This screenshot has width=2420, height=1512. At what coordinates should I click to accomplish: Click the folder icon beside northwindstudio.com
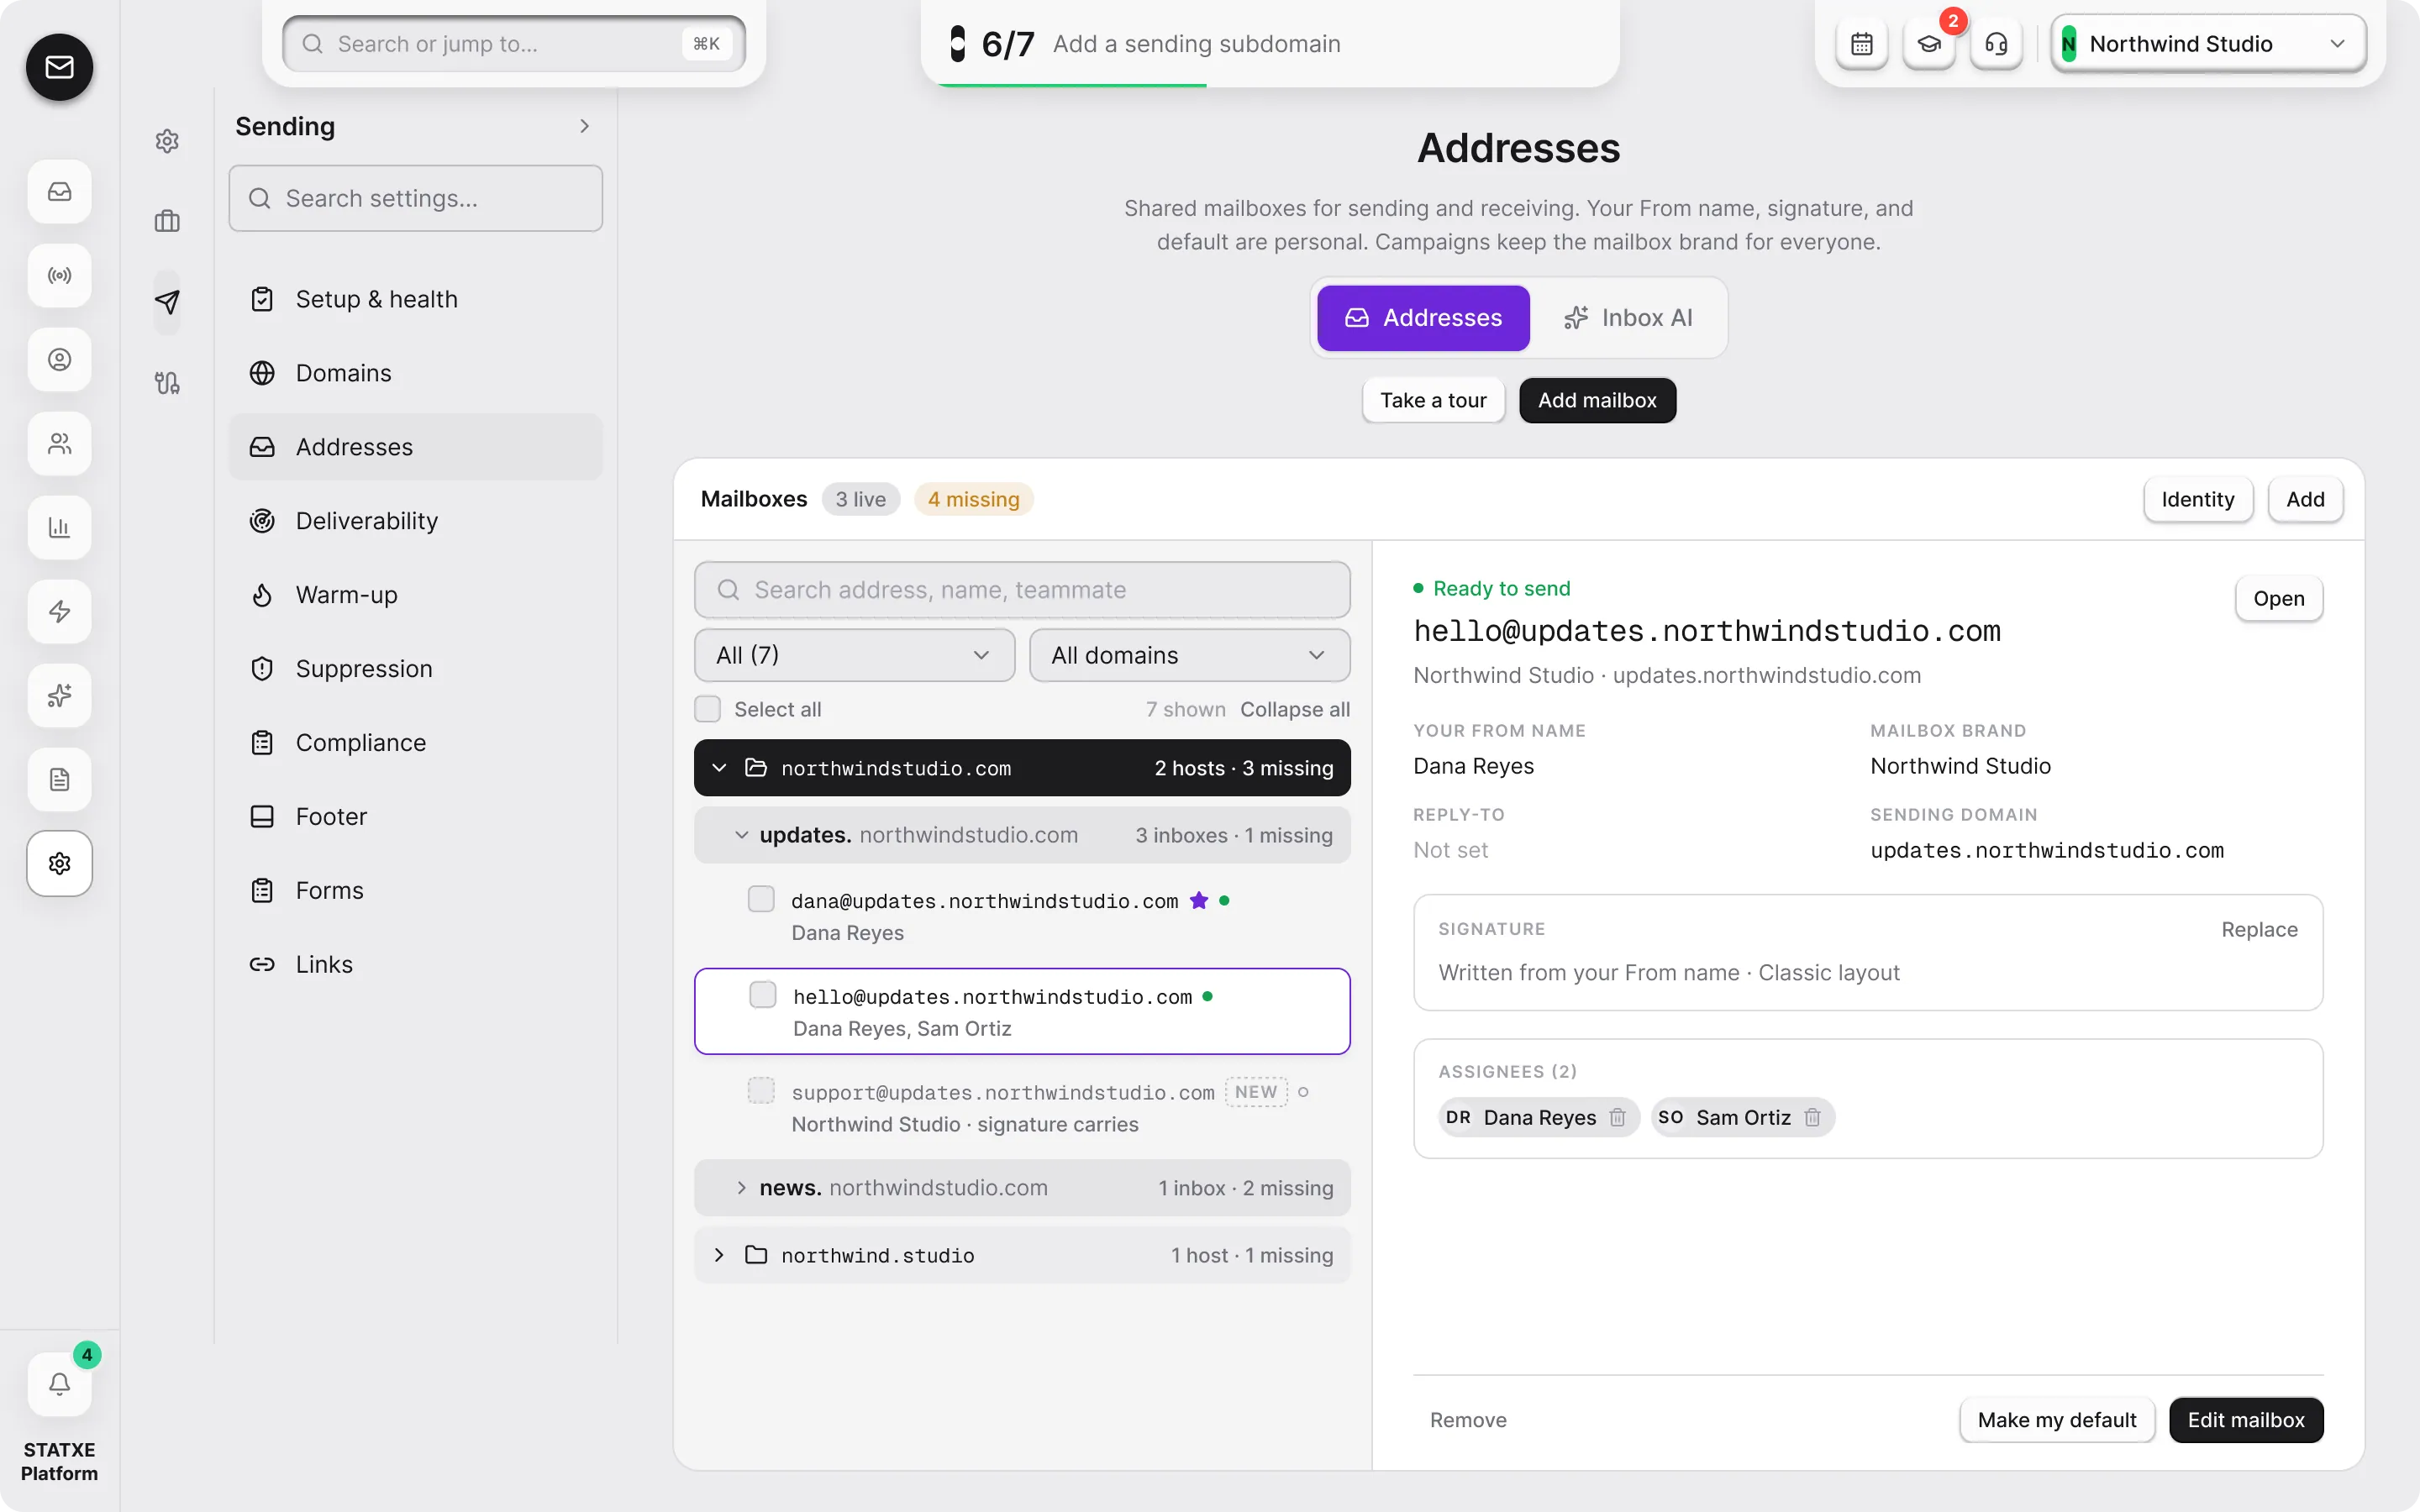[756, 767]
